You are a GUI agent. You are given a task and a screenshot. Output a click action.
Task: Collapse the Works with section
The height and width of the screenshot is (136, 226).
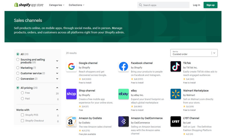pos(57,110)
